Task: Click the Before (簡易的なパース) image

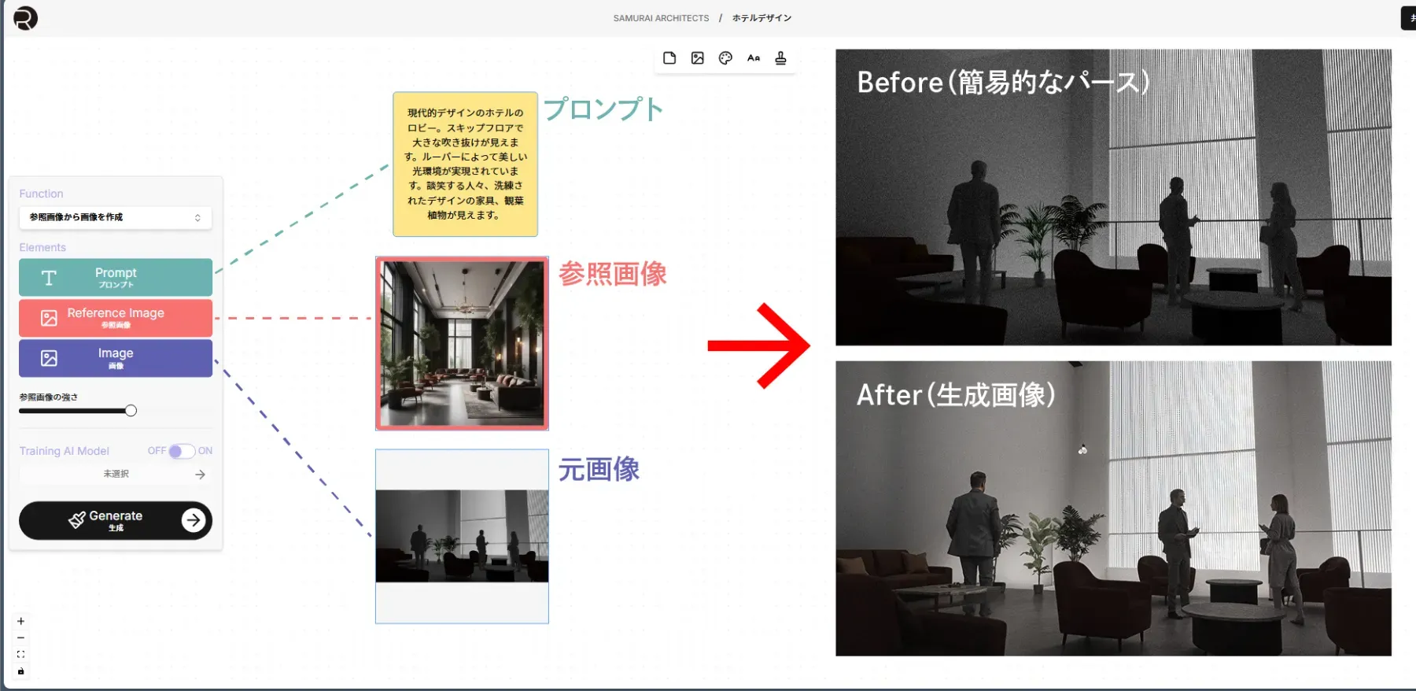Action: (x=1113, y=197)
